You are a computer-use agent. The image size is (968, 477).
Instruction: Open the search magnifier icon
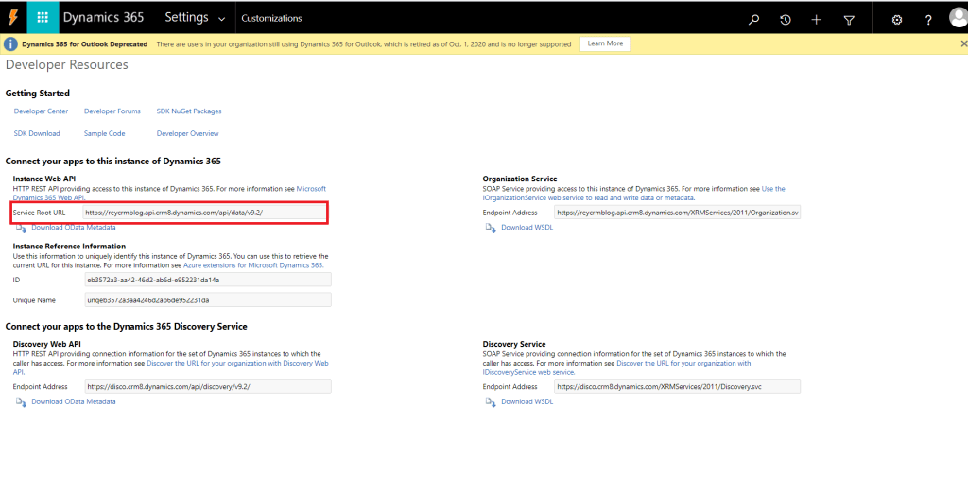click(x=753, y=19)
